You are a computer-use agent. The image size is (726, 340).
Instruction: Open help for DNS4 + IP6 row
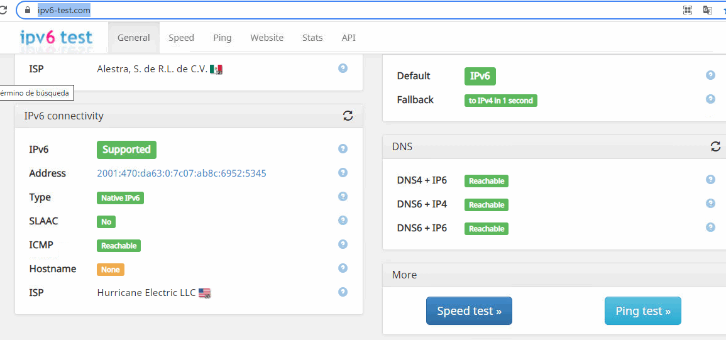click(710, 180)
